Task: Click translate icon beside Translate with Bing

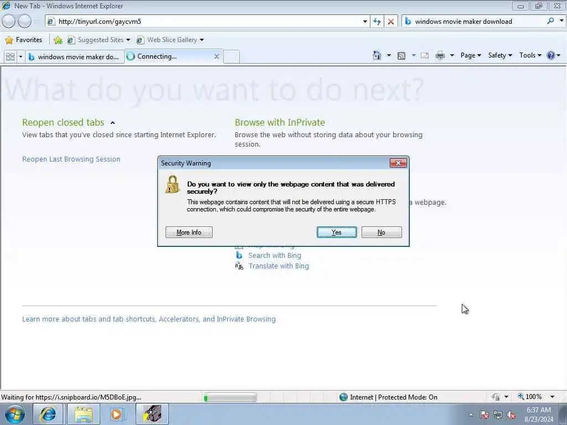Action: tap(239, 266)
